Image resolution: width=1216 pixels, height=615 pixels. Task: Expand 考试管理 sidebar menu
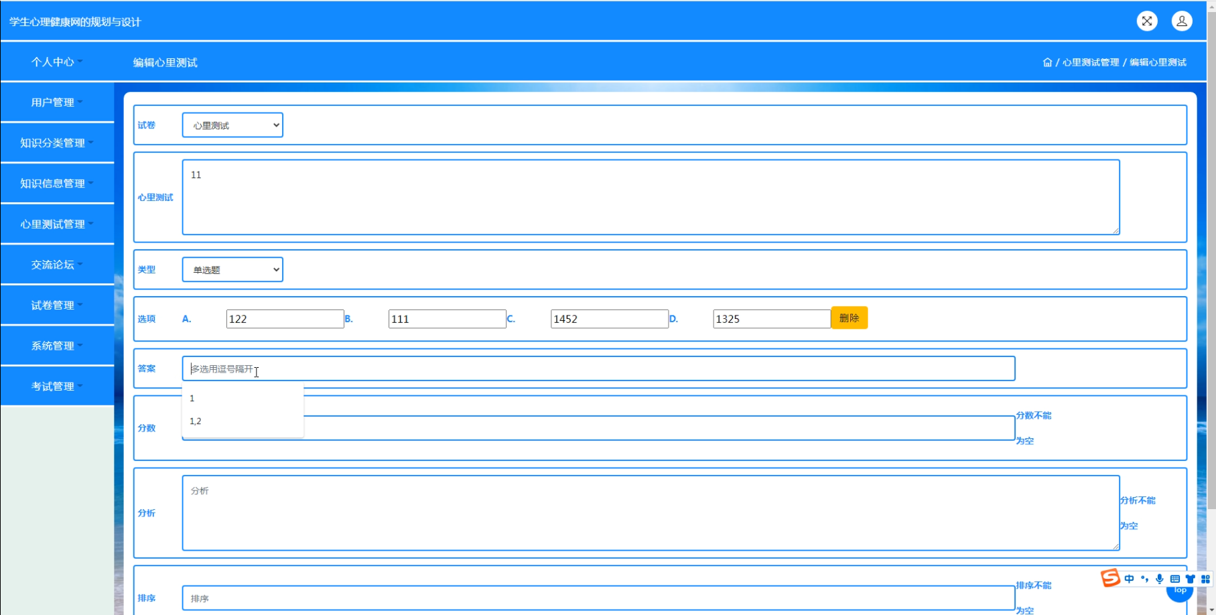(57, 386)
